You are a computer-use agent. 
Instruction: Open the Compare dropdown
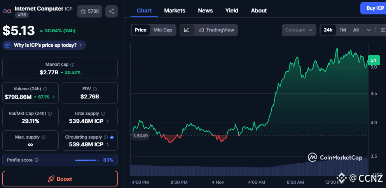[x=299, y=30]
